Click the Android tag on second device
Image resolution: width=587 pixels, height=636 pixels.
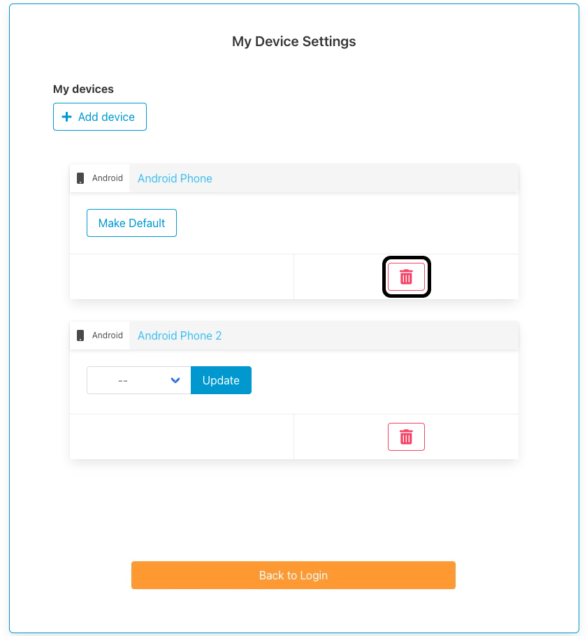[x=108, y=335]
